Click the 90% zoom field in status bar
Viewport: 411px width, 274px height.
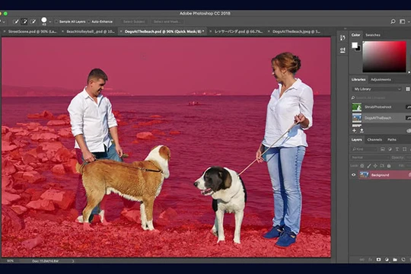[x=10, y=261]
